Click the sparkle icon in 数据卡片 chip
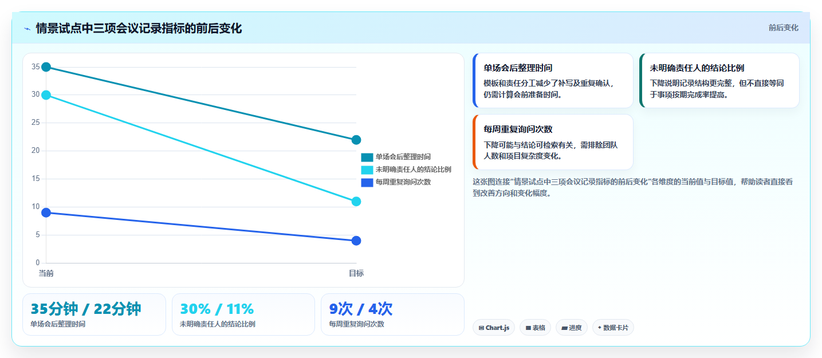Viewport: 822px width, 358px height. pos(599,328)
